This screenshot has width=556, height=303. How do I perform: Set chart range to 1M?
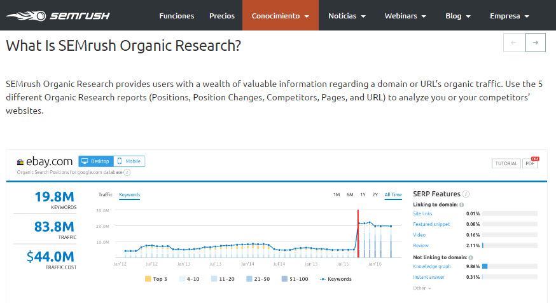[337, 194]
